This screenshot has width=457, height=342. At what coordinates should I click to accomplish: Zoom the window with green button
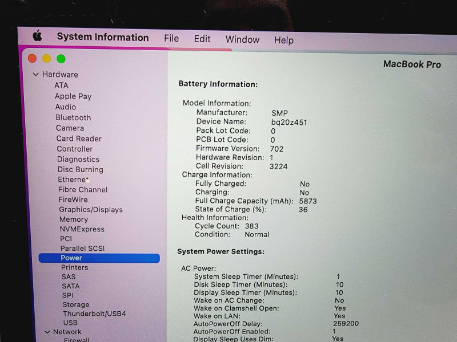61,59
